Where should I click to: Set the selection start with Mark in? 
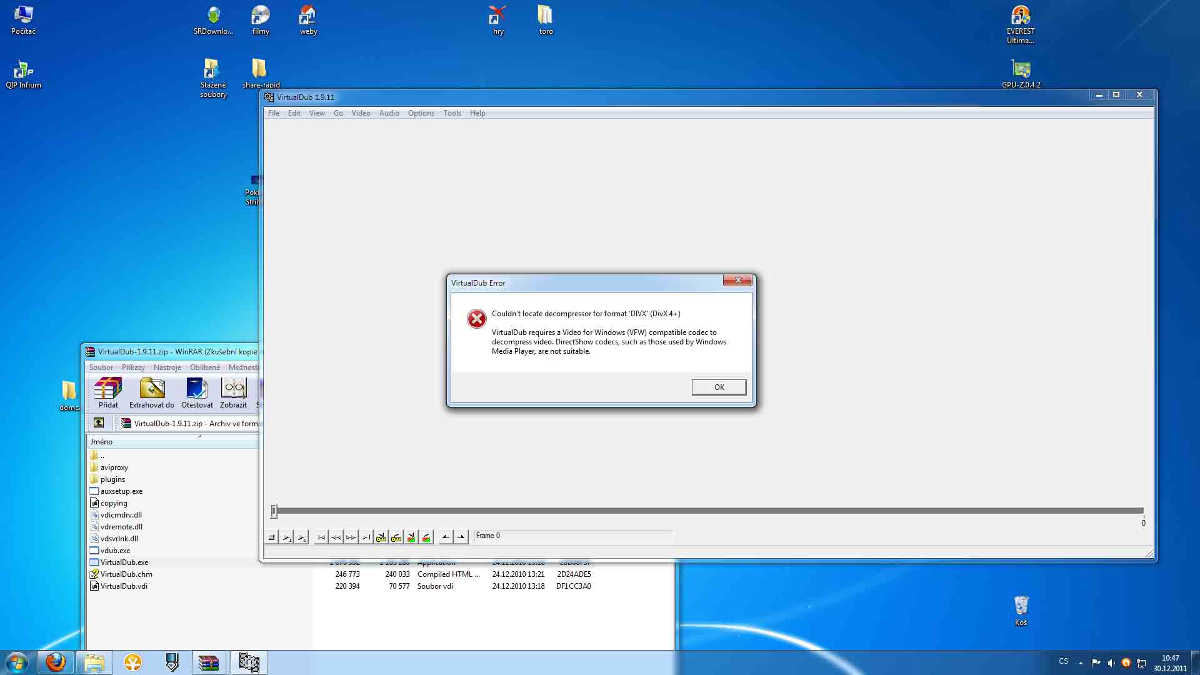(446, 537)
